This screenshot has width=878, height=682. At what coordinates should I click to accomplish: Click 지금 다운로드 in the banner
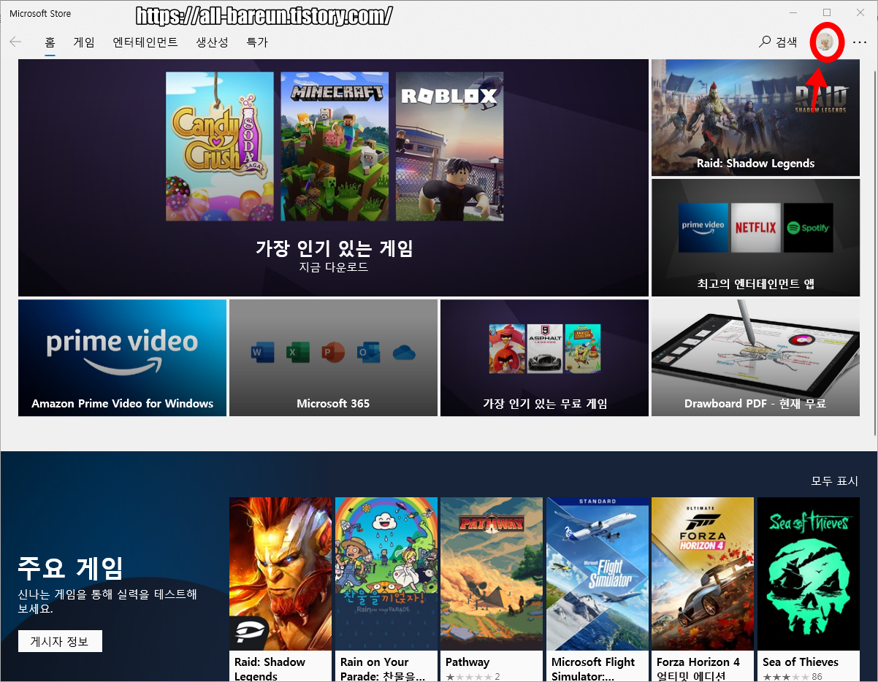334,267
